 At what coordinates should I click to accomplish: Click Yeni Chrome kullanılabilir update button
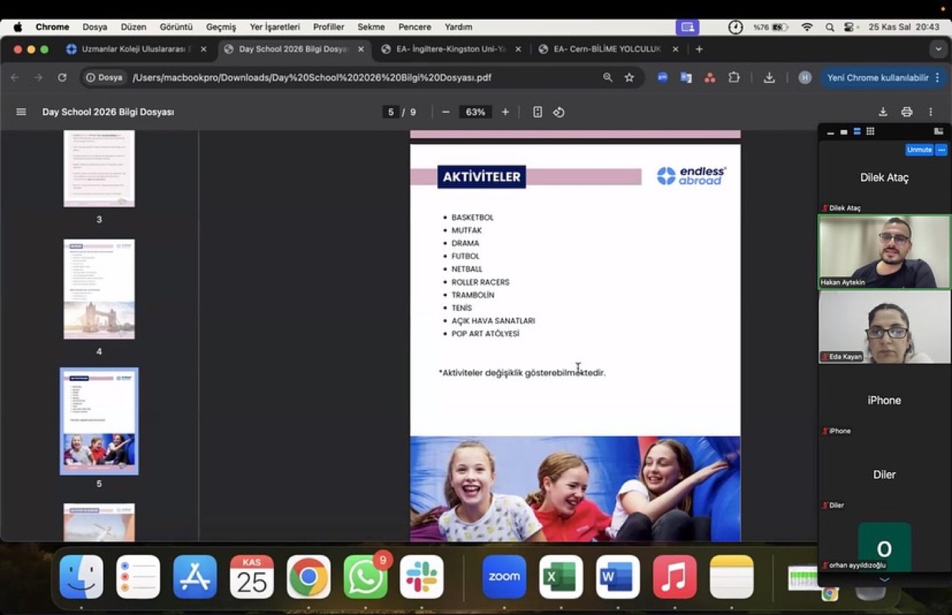(x=877, y=78)
